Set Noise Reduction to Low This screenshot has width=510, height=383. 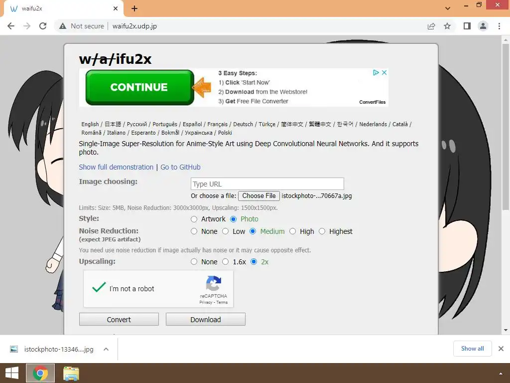coord(226,231)
